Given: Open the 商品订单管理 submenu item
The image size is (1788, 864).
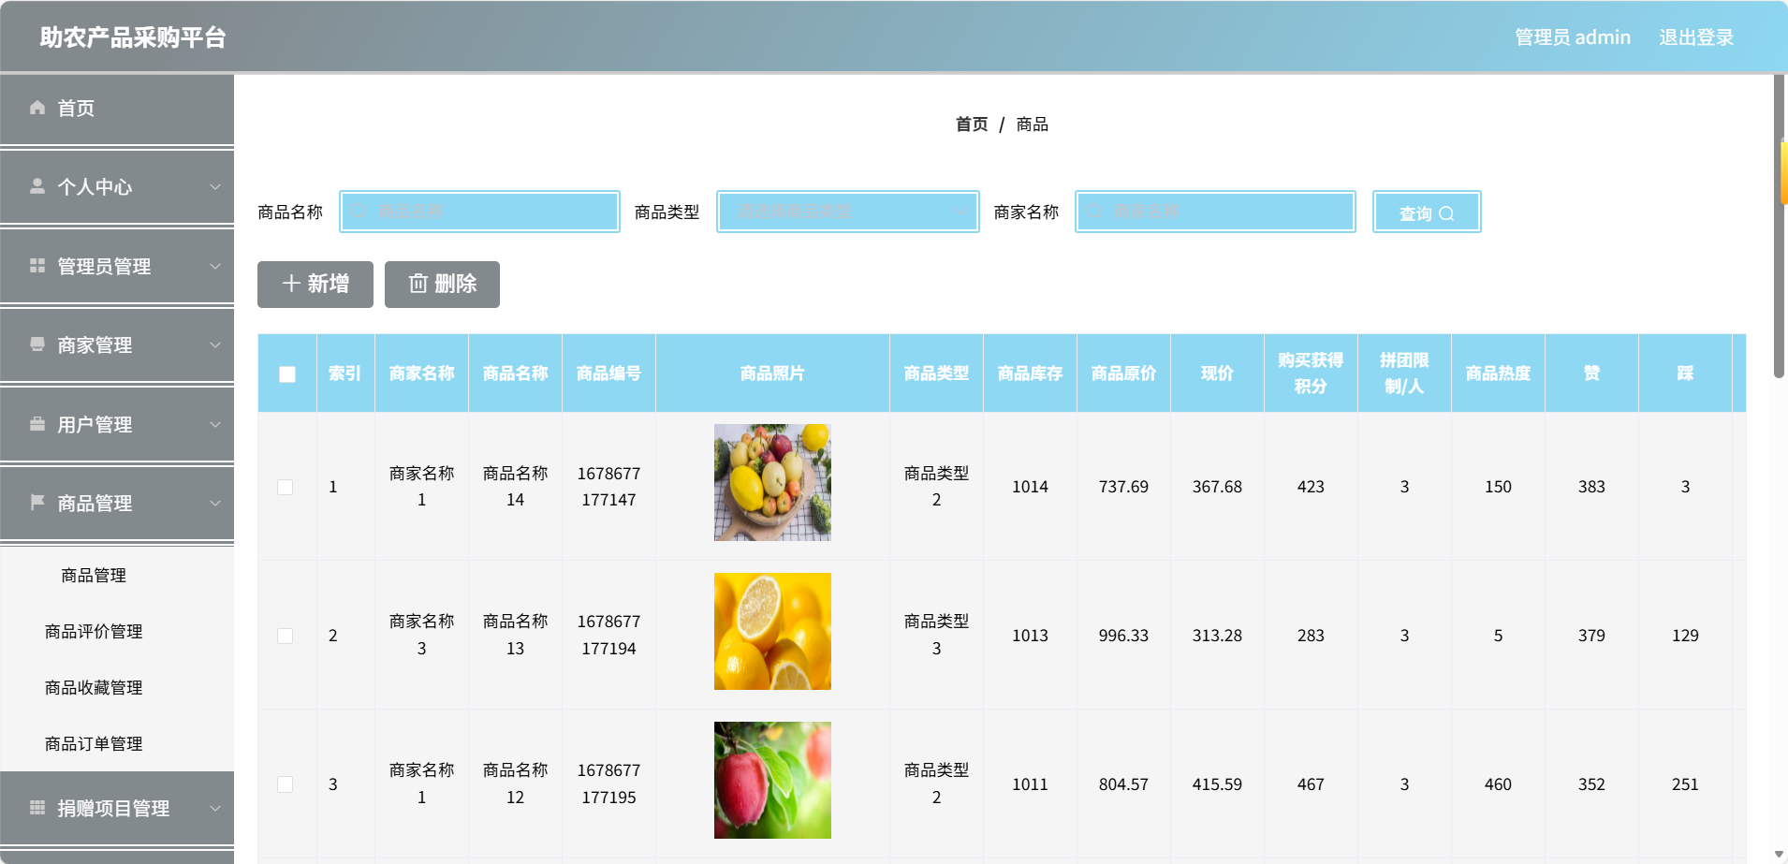Looking at the screenshot, I should (x=94, y=744).
